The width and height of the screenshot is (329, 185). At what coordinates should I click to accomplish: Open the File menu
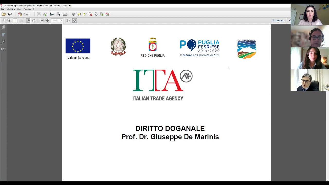(3, 9)
